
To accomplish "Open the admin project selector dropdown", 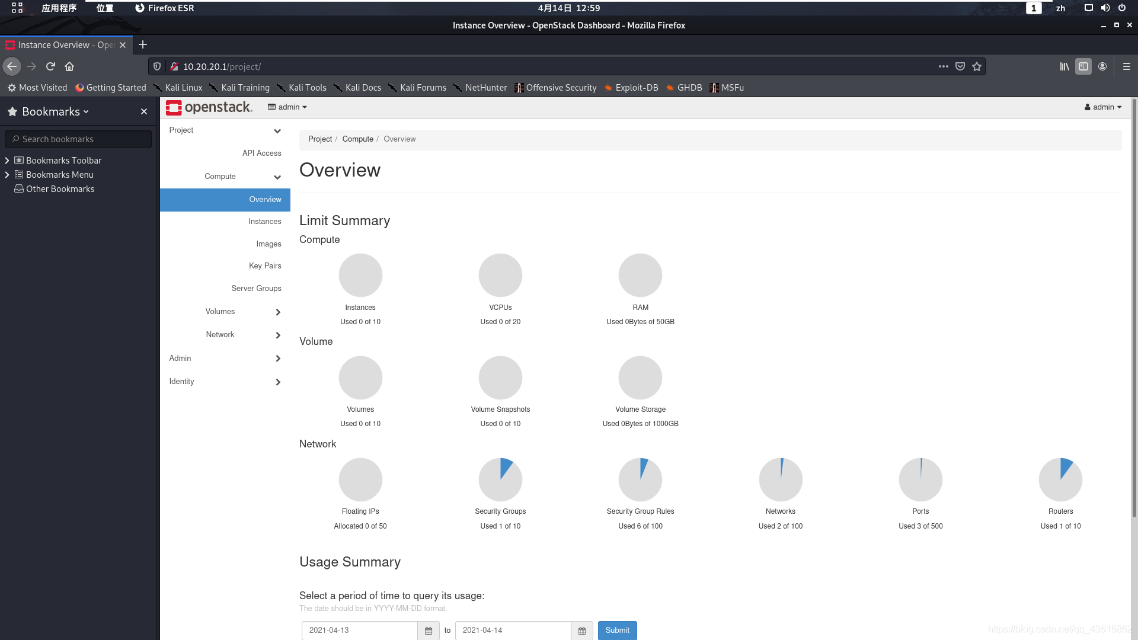I will [287, 107].
